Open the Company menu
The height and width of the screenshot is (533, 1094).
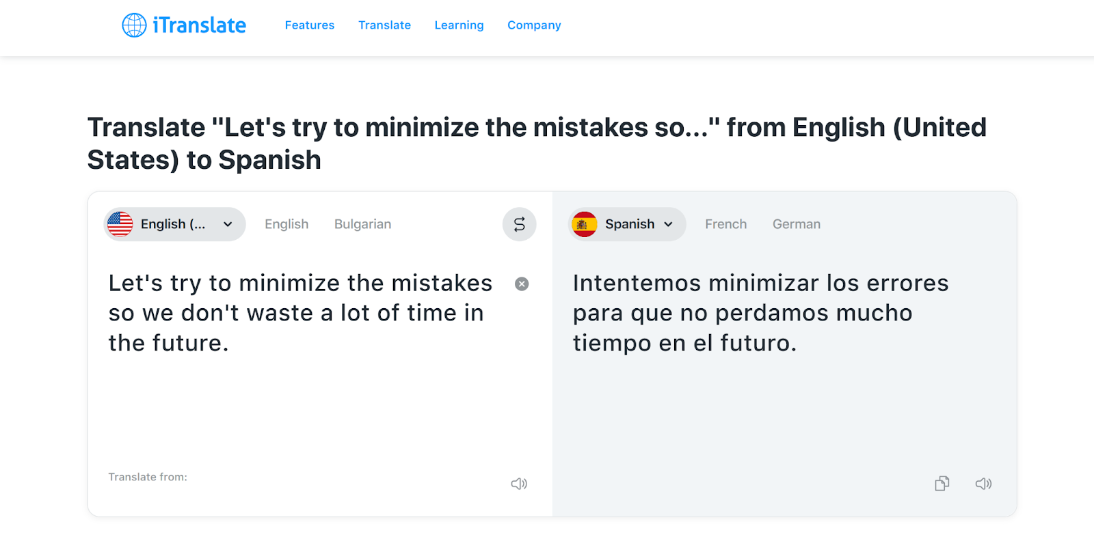[x=534, y=25]
